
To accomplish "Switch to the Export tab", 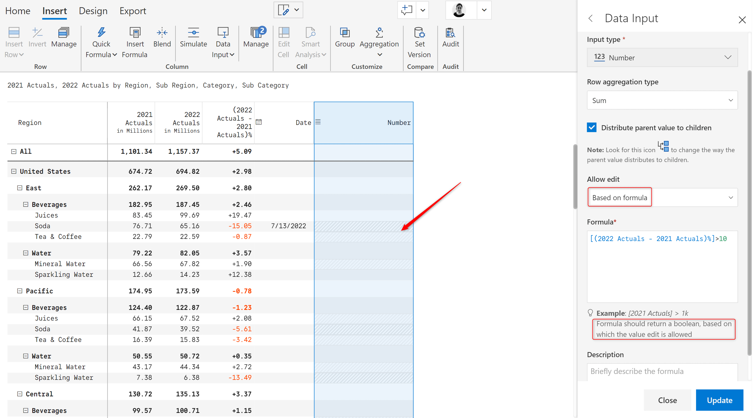I will tap(133, 11).
